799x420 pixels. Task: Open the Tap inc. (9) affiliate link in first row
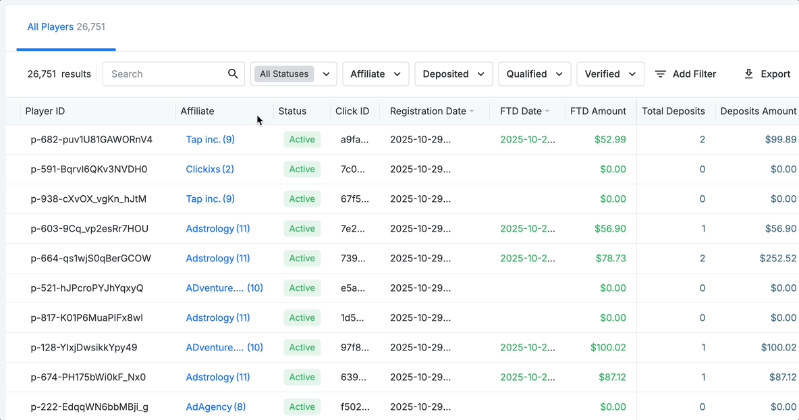coord(210,139)
